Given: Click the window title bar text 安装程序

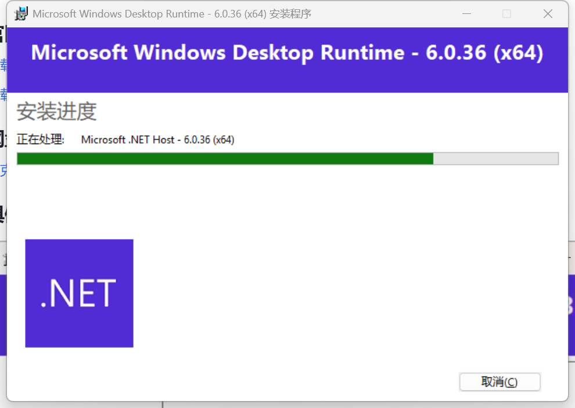Looking at the screenshot, I should 290,14.
